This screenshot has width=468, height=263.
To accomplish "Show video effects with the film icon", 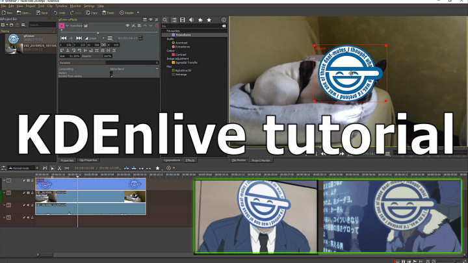I will pos(183,20).
